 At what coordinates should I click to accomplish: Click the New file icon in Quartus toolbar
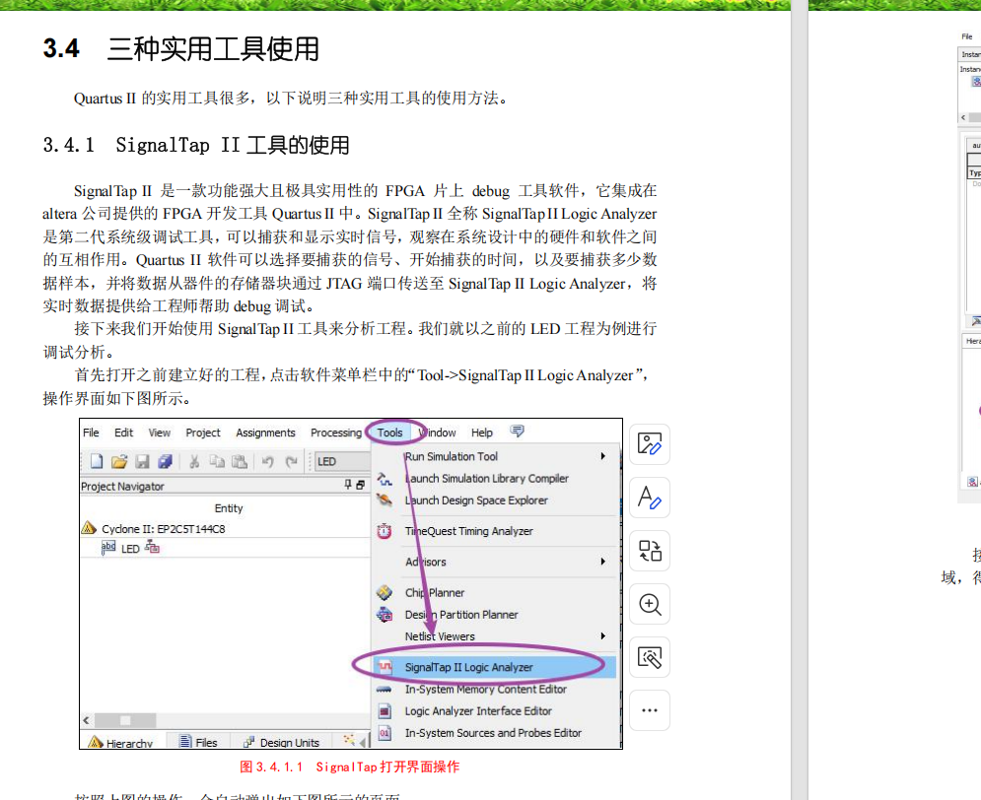(97, 461)
